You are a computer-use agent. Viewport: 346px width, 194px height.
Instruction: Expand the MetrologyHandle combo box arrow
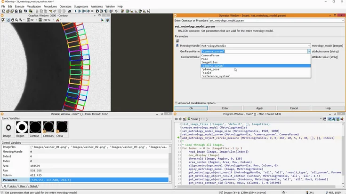(x=309, y=46)
